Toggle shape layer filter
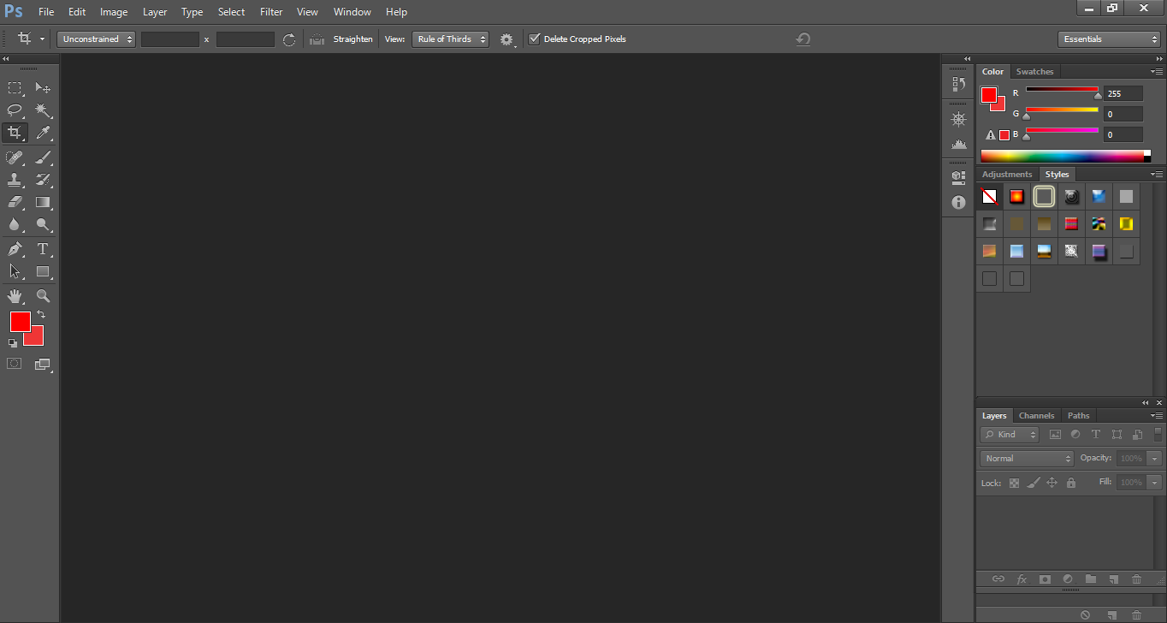Viewport: 1167px width, 623px height. pyautogui.click(x=1117, y=435)
